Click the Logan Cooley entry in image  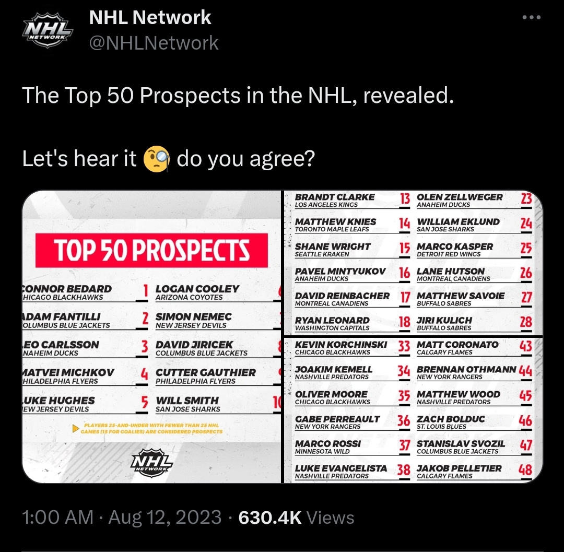tap(197, 292)
